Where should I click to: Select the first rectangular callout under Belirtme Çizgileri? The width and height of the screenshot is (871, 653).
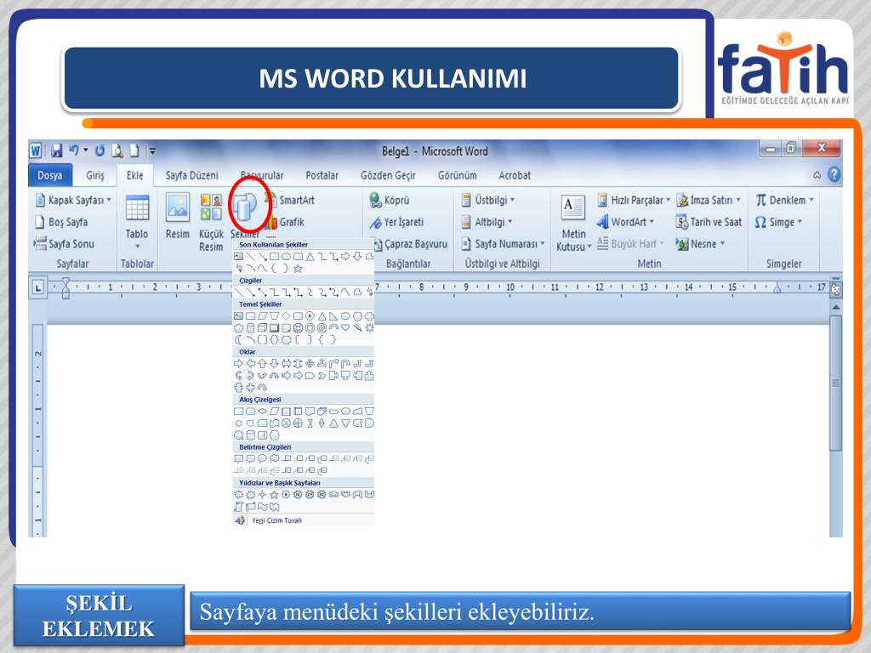pos(238,458)
